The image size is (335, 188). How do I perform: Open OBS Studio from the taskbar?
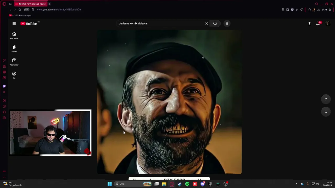click(226, 184)
